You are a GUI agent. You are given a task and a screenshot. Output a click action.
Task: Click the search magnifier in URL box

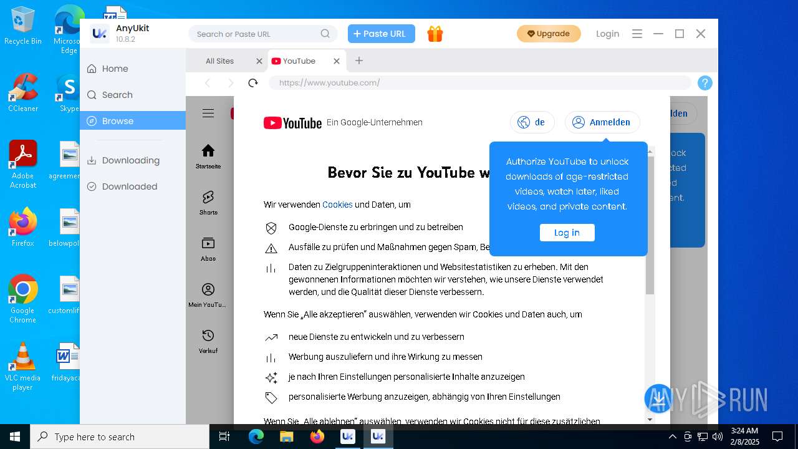tap(325, 34)
